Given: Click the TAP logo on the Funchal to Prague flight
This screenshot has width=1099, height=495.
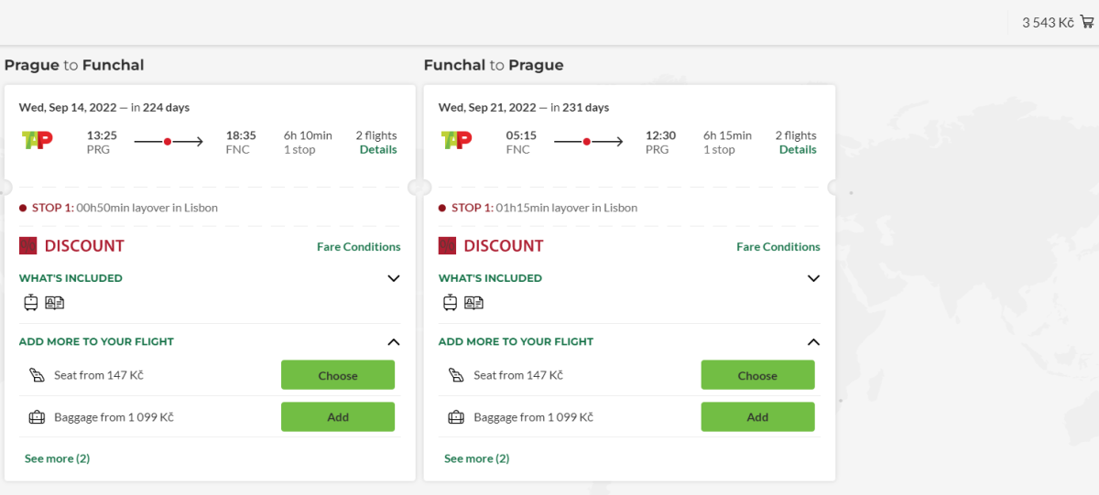Looking at the screenshot, I should point(456,140).
